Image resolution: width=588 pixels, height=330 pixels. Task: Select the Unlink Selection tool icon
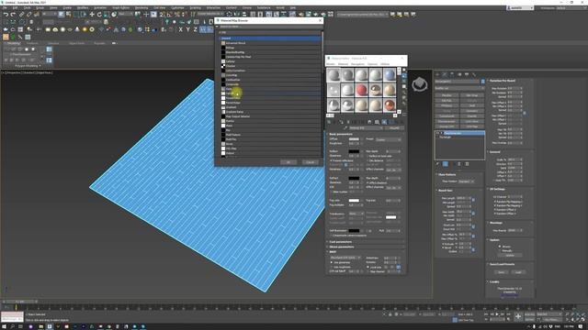28,15
